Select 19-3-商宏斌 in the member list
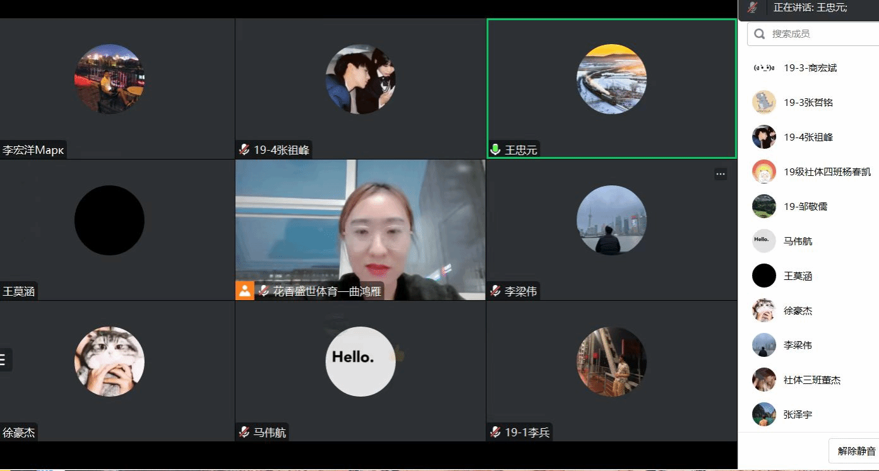 click(810, 68)
